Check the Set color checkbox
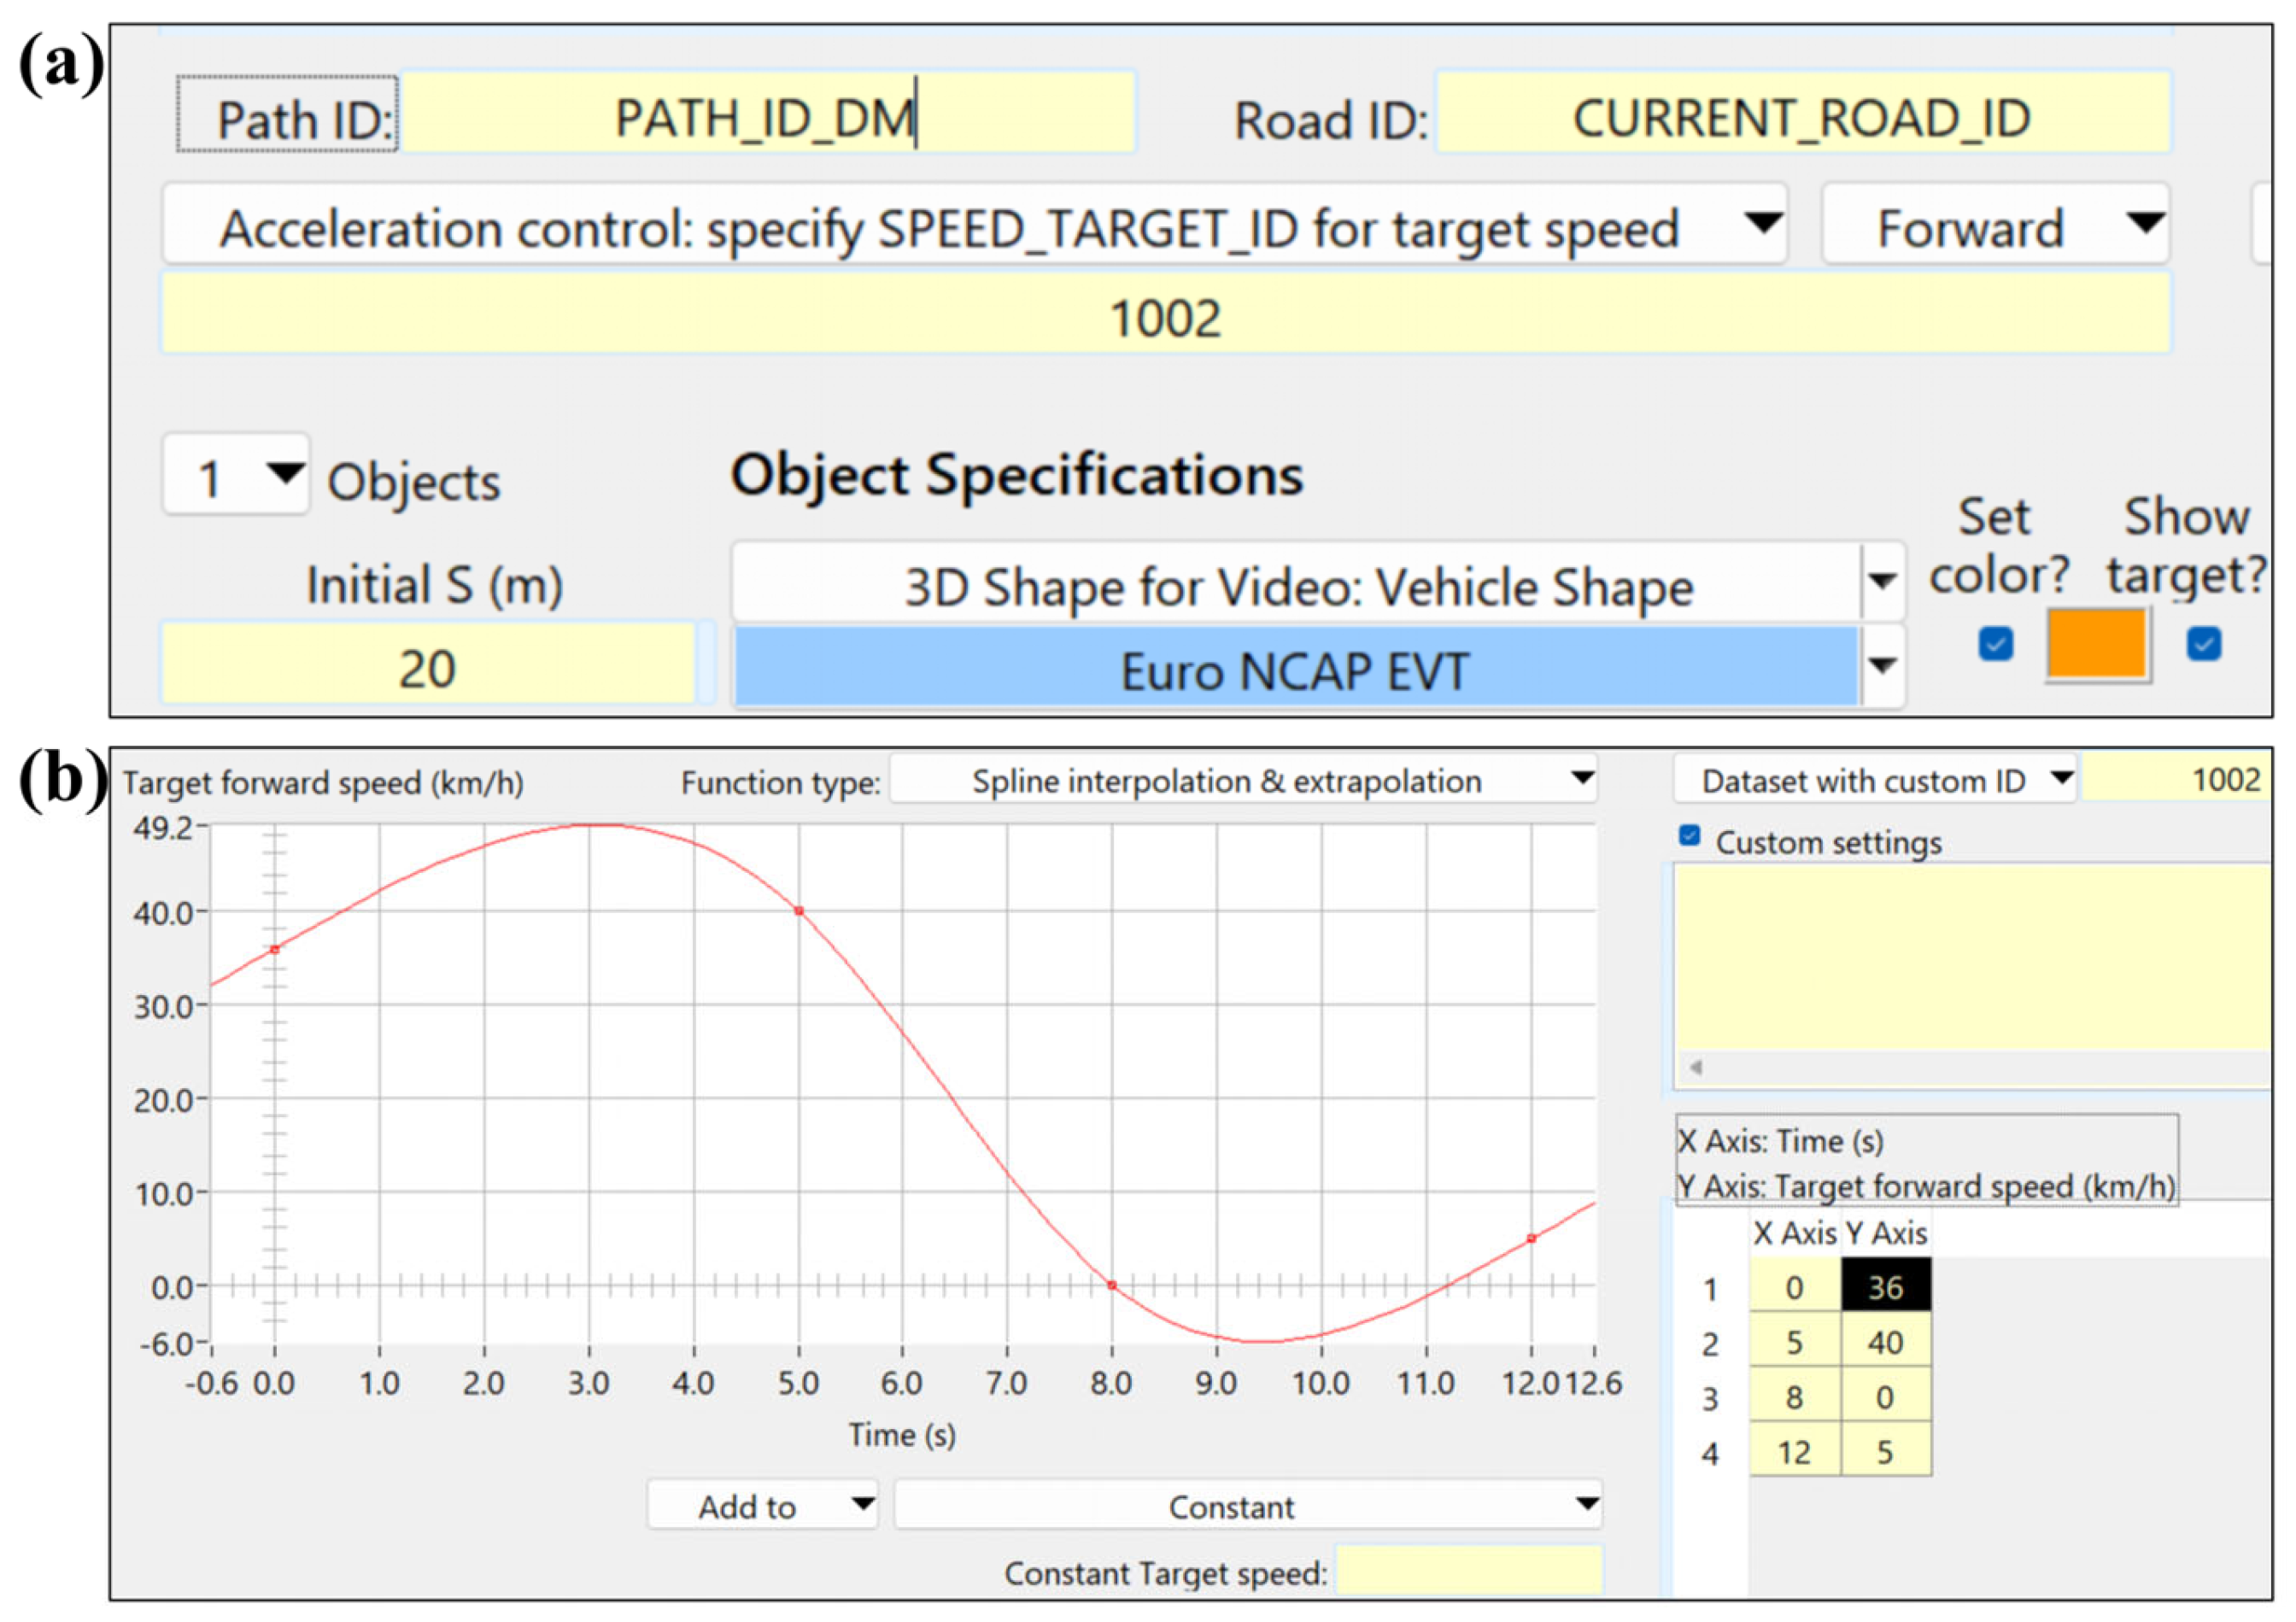The height and width of the screenshot is (1622, 2296). pyautogui.click(x=1995, y=643)
